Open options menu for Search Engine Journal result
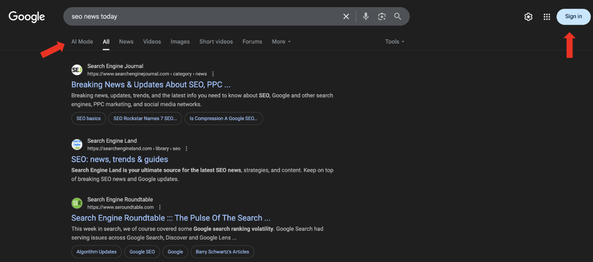Image resolution: width=593 pixels, height=262 pixels. (213, 74)
